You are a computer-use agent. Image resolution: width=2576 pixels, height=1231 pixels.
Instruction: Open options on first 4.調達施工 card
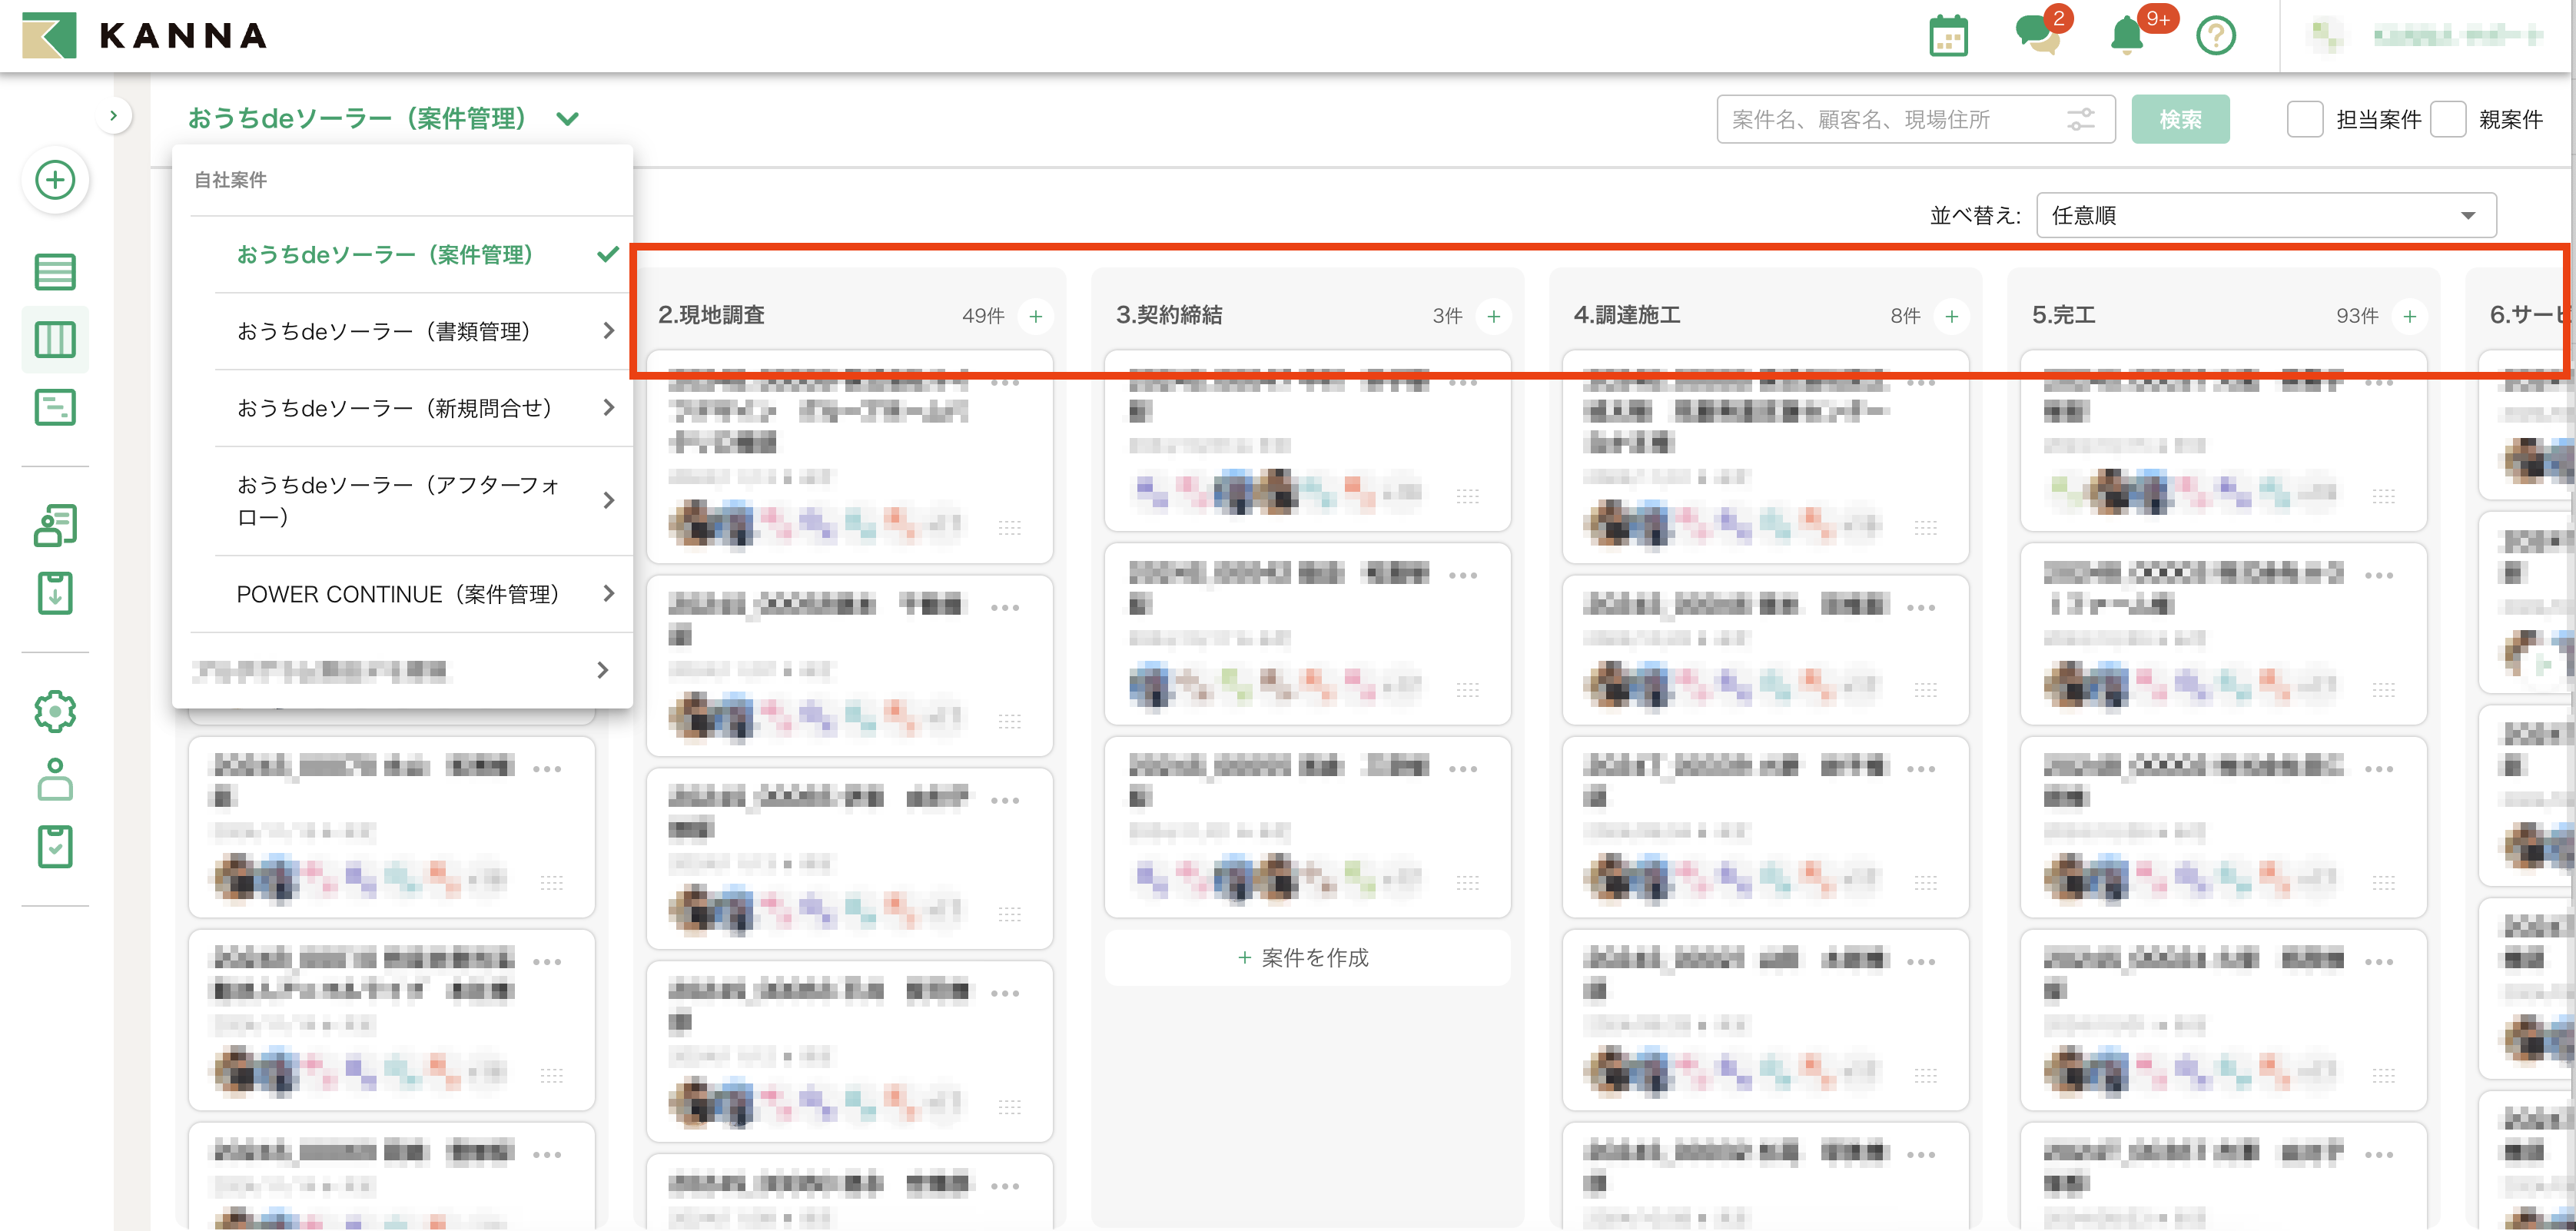1920,383
